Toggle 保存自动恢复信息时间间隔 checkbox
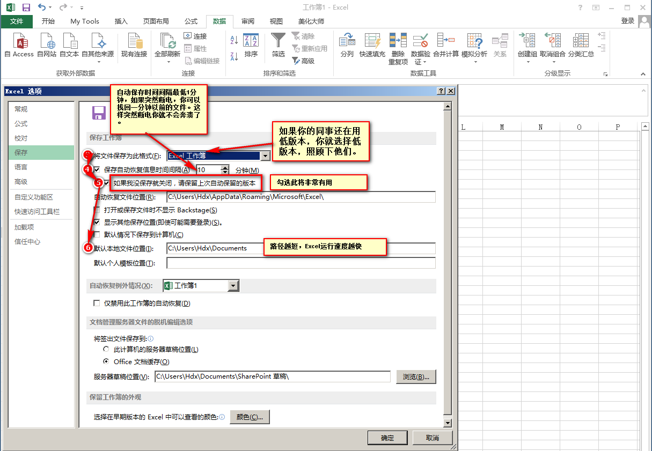Image resolution: width=652 pixels, height=451 pixels. (x=97, y=169)
